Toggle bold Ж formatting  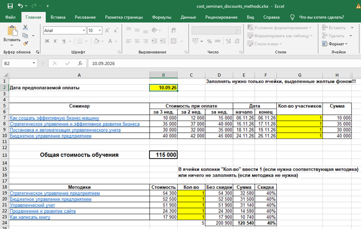click(47, 41)
